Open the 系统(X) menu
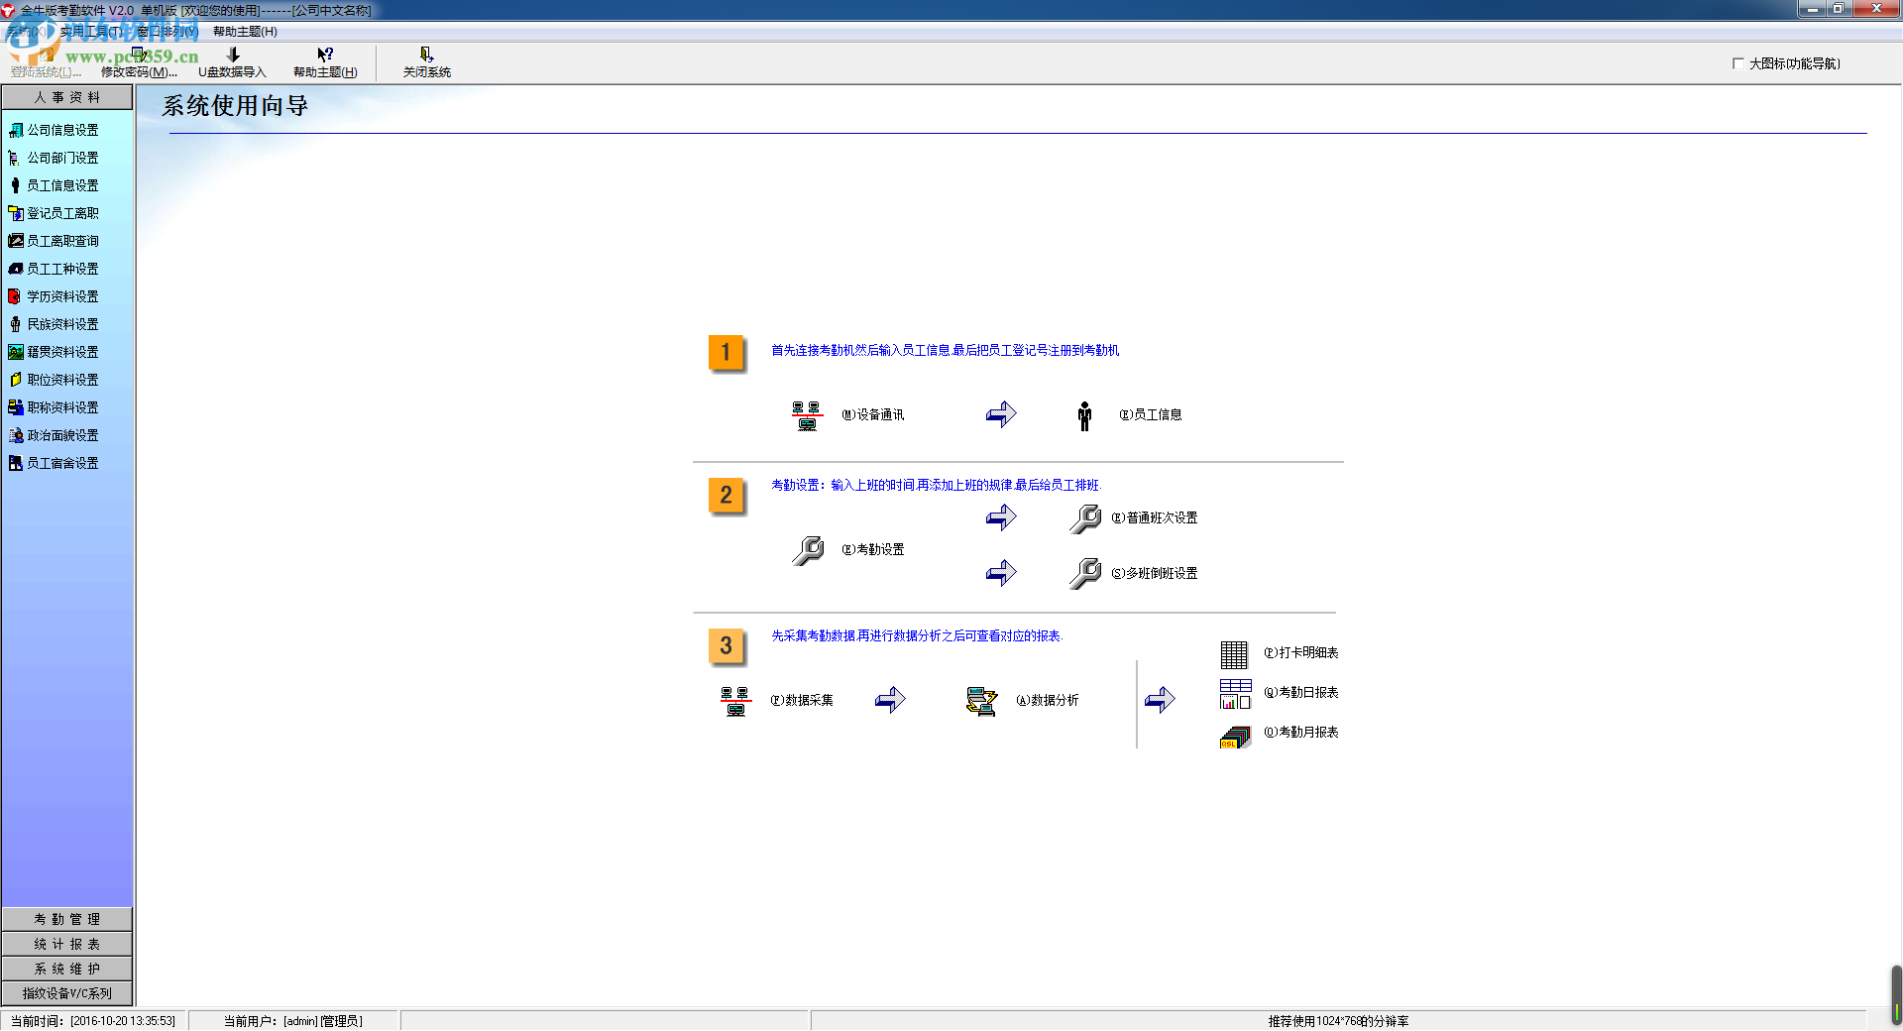1903x1031 pixels. tap(27, 32)
